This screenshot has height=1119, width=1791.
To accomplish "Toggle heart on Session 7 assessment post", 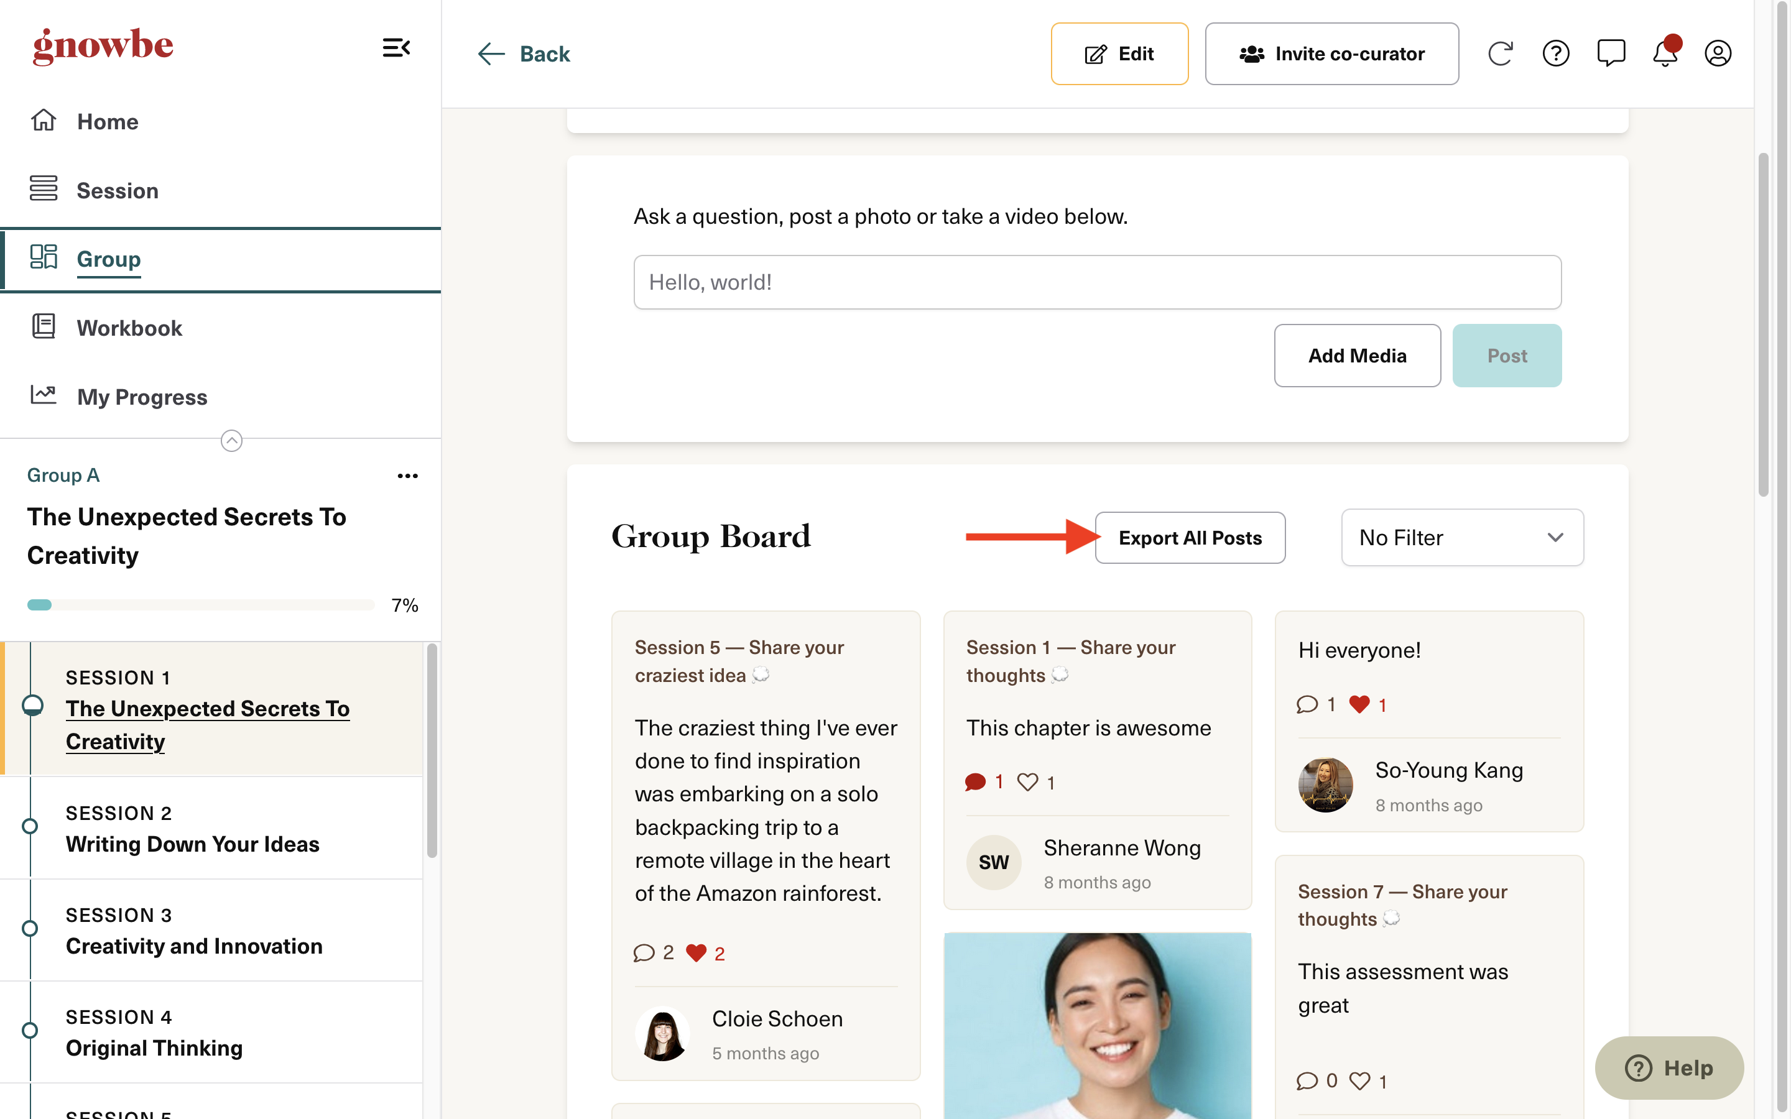I will tap(1359, 1080).
